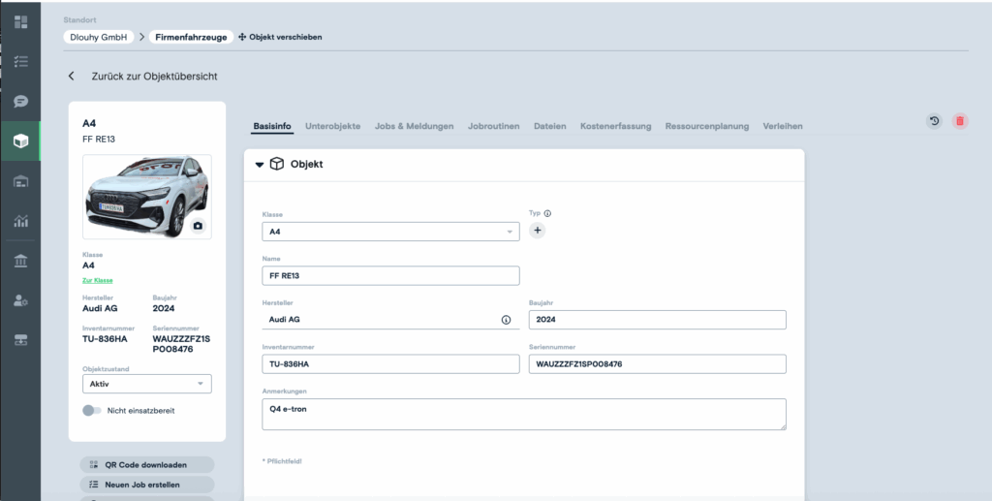The width and height of the screenshot is (992, 501).
Task: Follow the green Zur Klasse link
Action: pos(97,280)
